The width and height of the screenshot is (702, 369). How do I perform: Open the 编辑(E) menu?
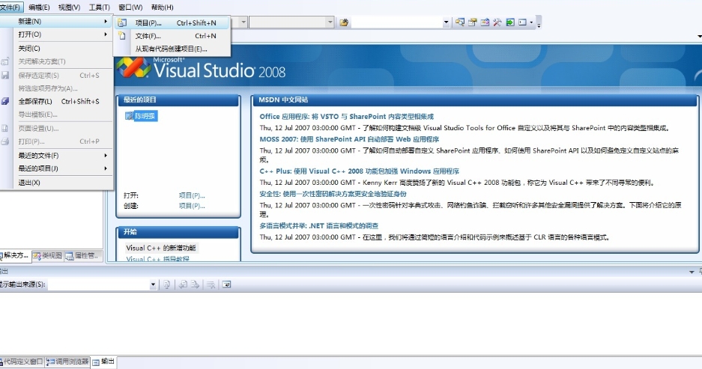pyautogui.click(x=39, y=7)
